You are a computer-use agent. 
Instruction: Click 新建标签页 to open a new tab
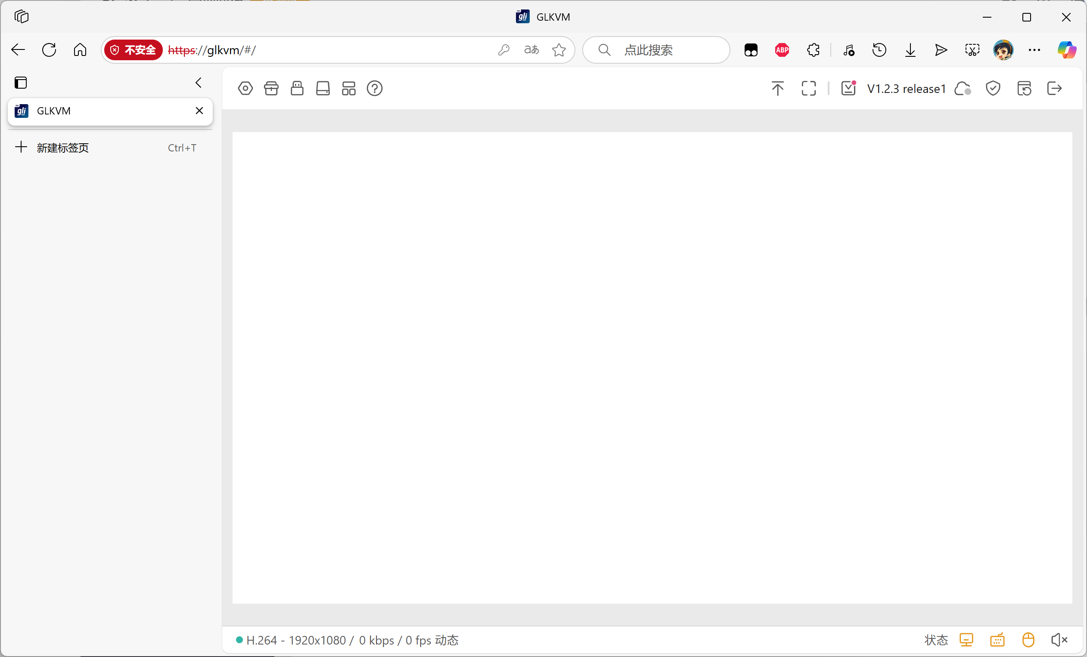point(62,148)
